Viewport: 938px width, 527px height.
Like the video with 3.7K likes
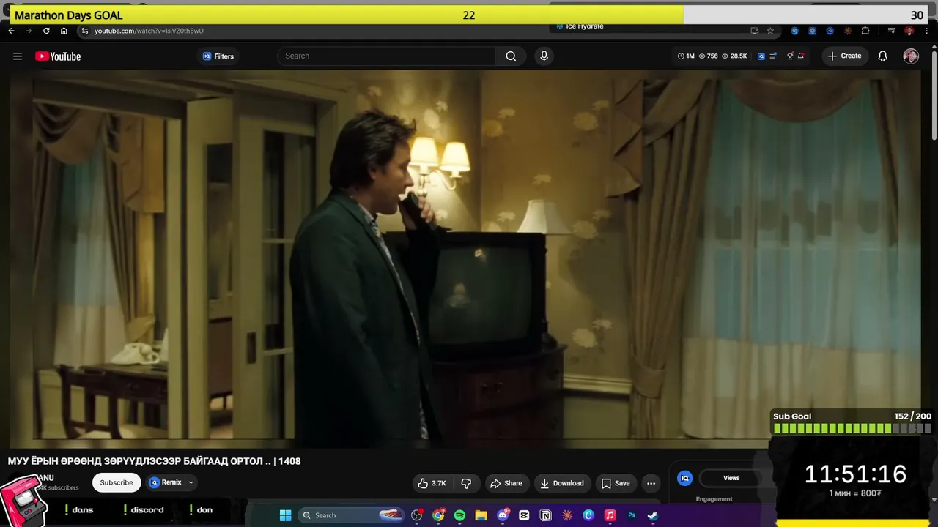click(x=432, y=483)
